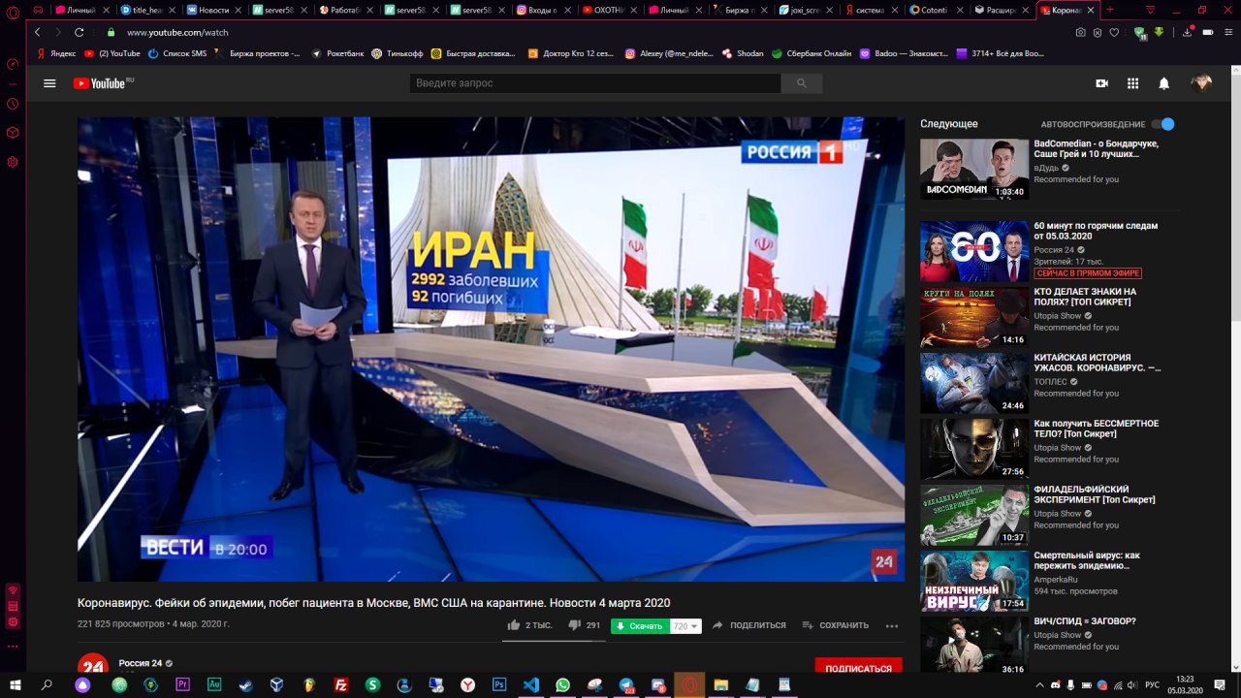Image resolution: width=1241 pixels, height=698 pixels.
Task: Switch to the ОХОТНИ tab
Action: pos(609,10)
